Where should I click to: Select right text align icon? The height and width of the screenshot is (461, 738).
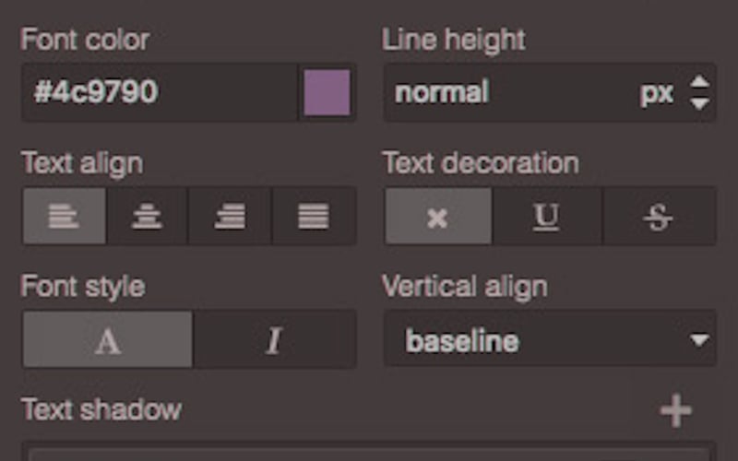[230, 217]
